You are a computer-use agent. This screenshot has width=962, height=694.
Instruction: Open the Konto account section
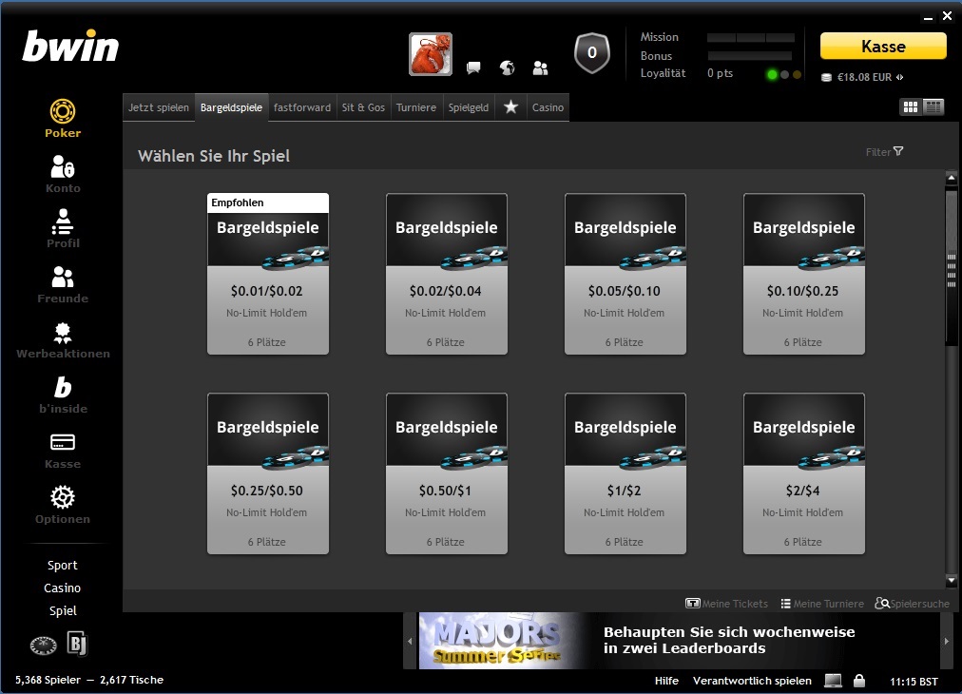[63, 174]
